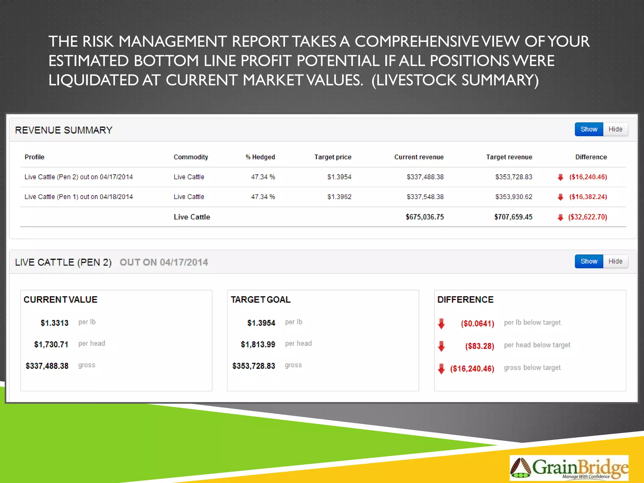
Task: Show the Live Cattle (Pen 2) section
Action: tap(589, 261)
